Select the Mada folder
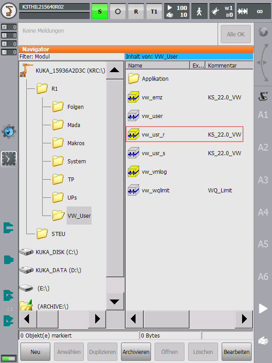 click(66, 125)
